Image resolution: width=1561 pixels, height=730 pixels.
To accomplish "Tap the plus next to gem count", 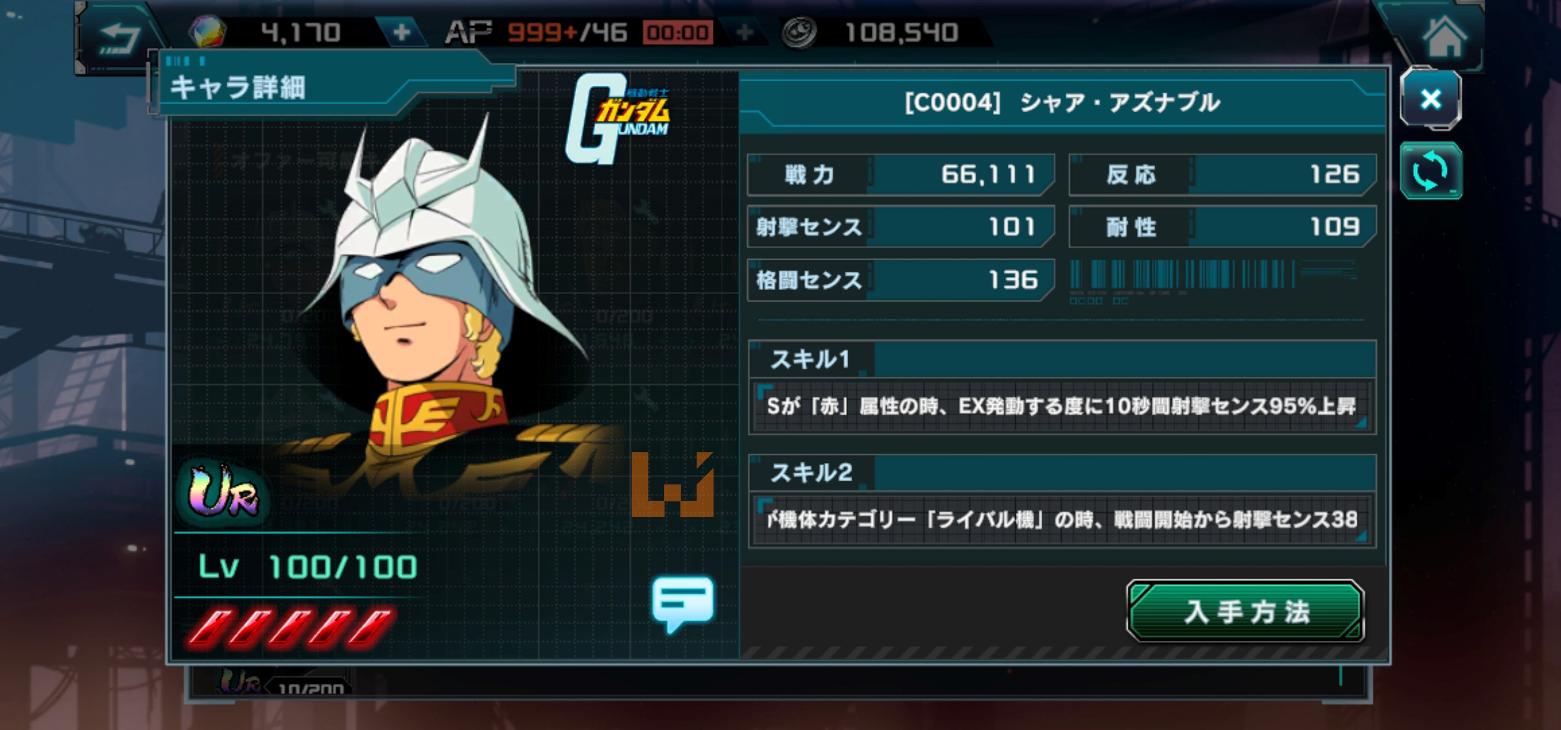I will pyautogui.click(x=401, y=32).
